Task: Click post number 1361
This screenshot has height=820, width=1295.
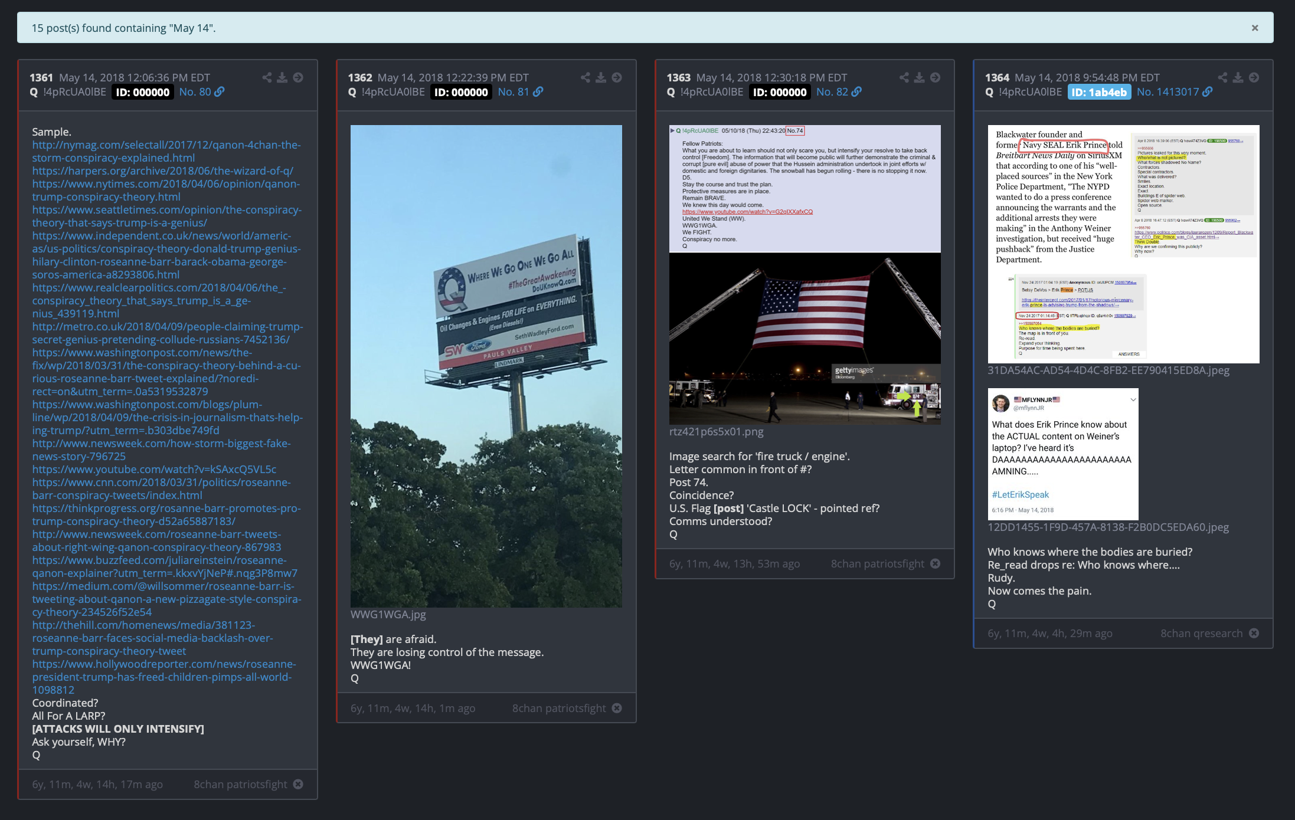Action: tap(41, 78)
